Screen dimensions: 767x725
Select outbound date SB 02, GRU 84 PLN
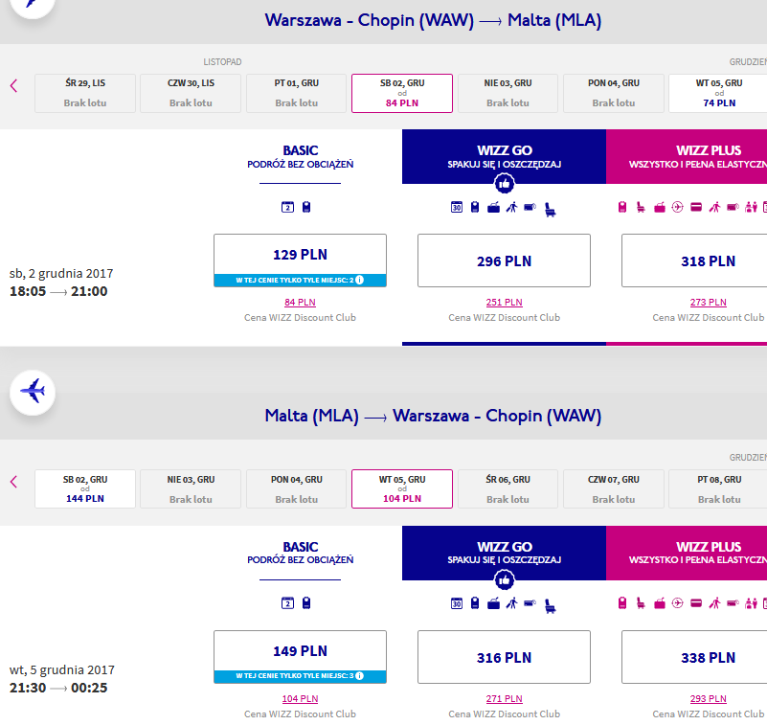(402, 93)
